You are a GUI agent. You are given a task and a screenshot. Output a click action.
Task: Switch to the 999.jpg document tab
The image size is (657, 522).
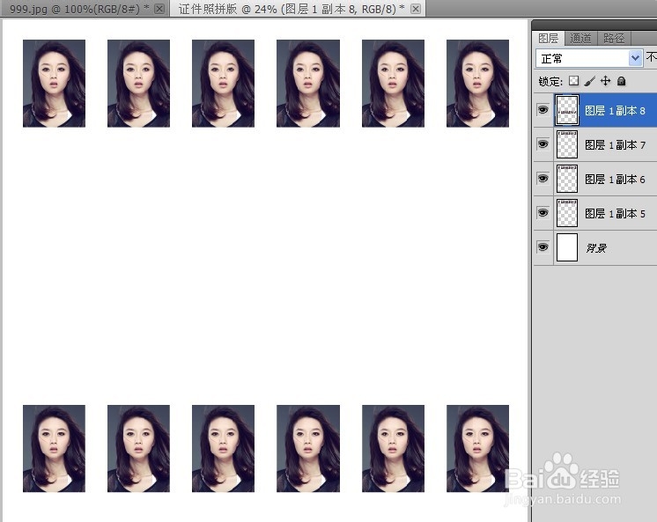tap(79, 9)
